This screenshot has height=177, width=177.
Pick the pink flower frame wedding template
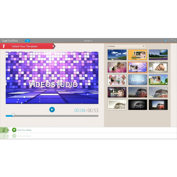click(x=117, y=80)
